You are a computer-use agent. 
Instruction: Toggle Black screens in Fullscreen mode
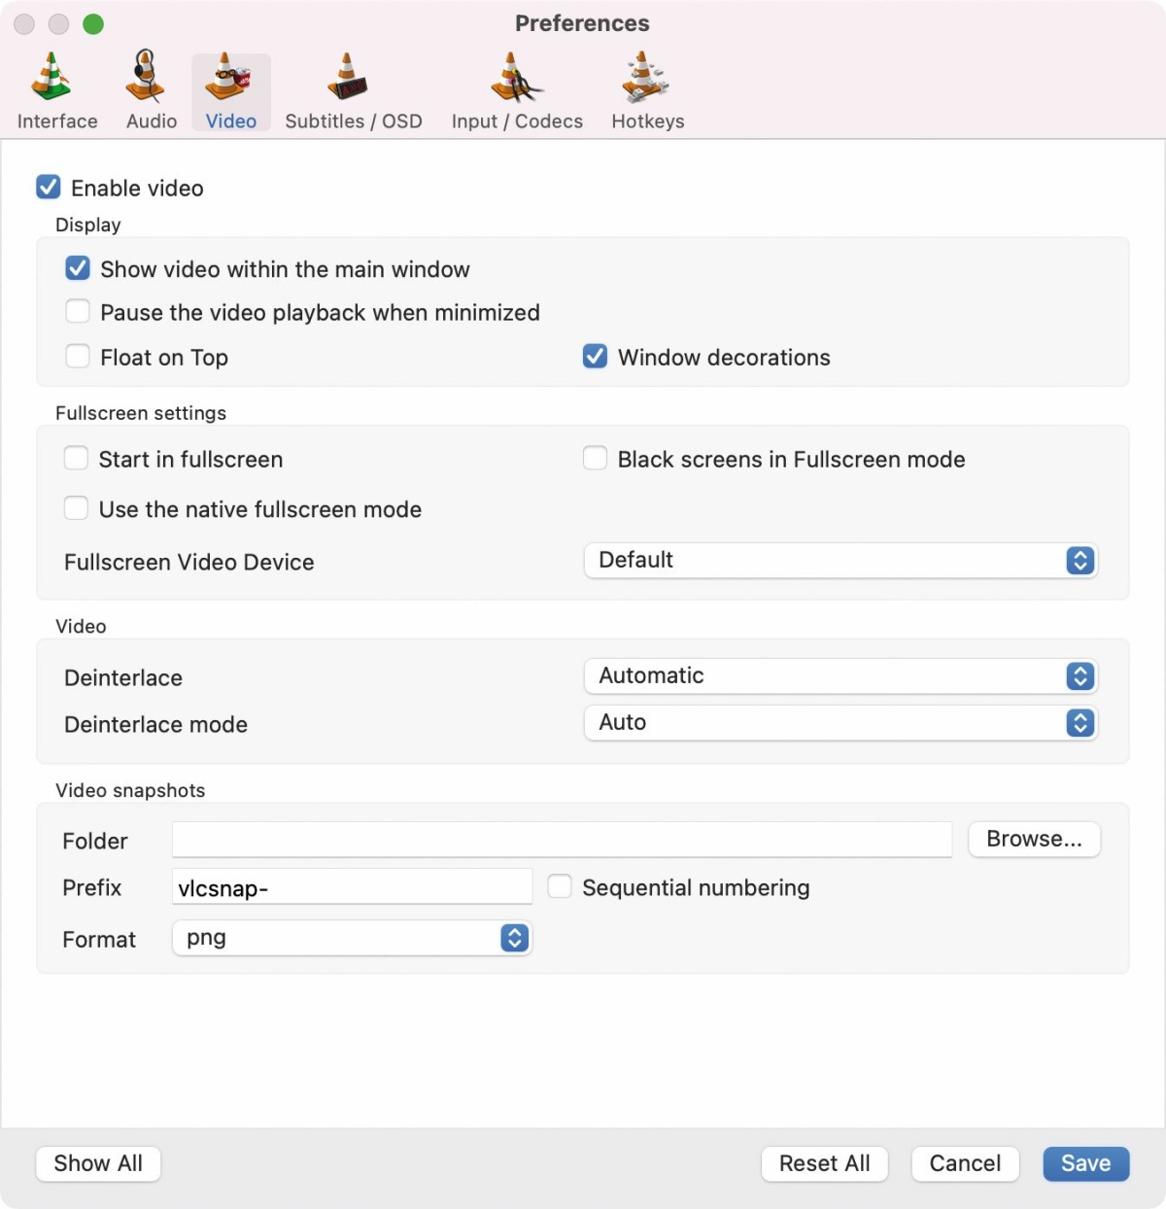coord(595,458)
